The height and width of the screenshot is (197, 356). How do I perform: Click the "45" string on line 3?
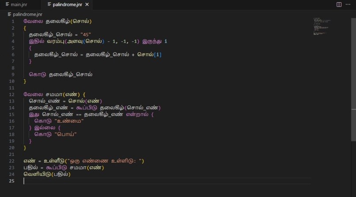[86, 35]
